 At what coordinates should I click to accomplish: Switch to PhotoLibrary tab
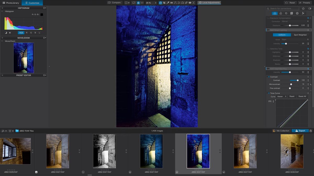point(11,3)
